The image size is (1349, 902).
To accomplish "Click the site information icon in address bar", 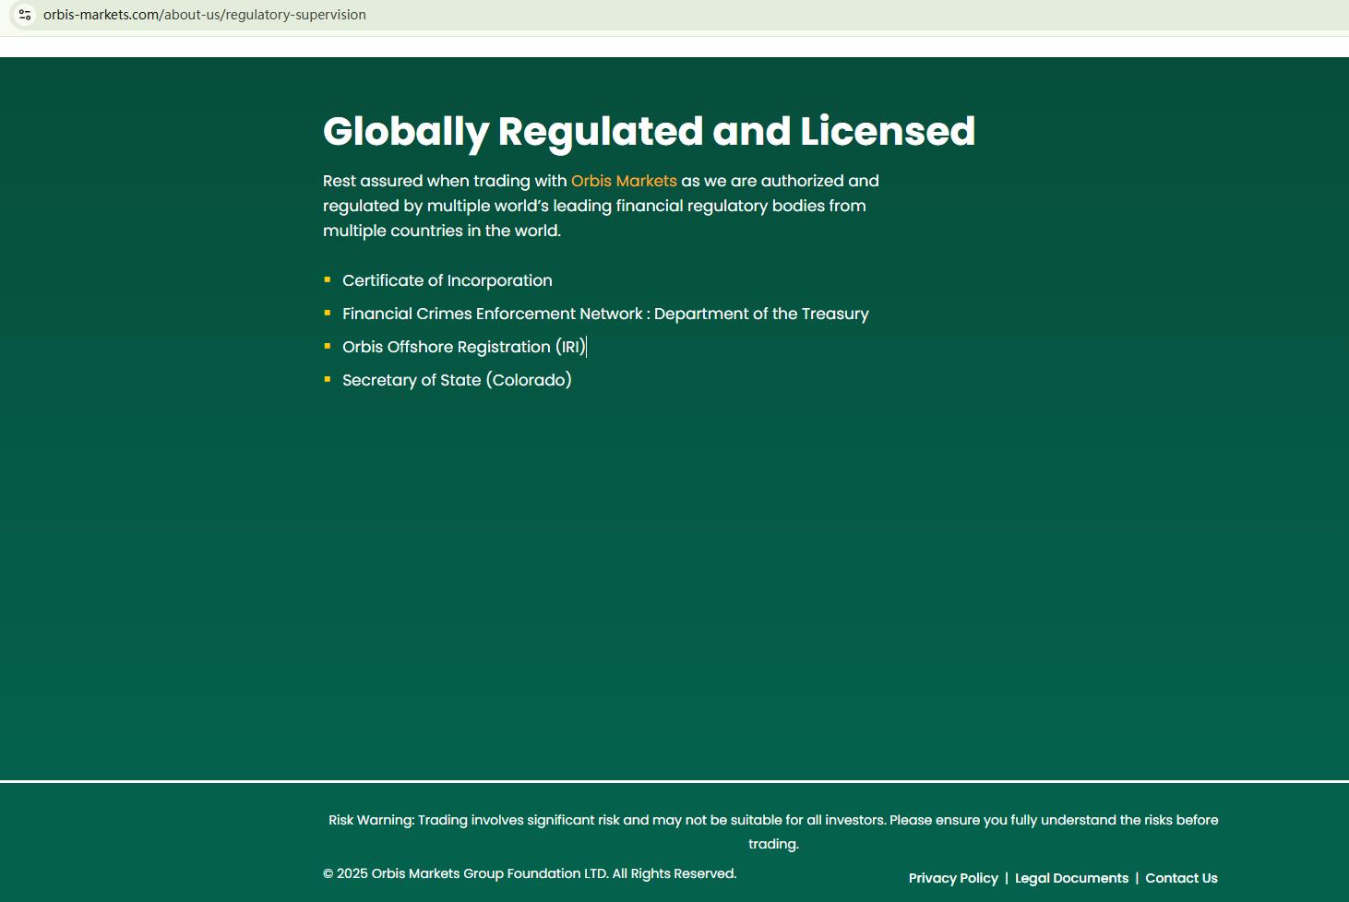I will tap(25, 15).
